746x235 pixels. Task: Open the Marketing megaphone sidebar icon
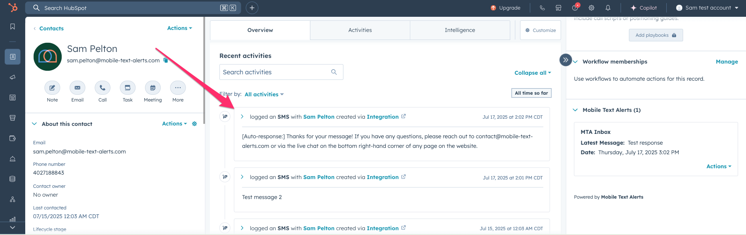point(12,77)
